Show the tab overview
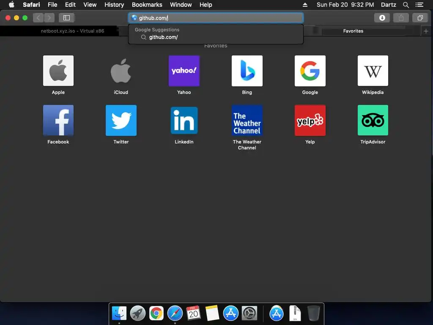The height and width of the screenshot is (325, 433). click(420, 18)
